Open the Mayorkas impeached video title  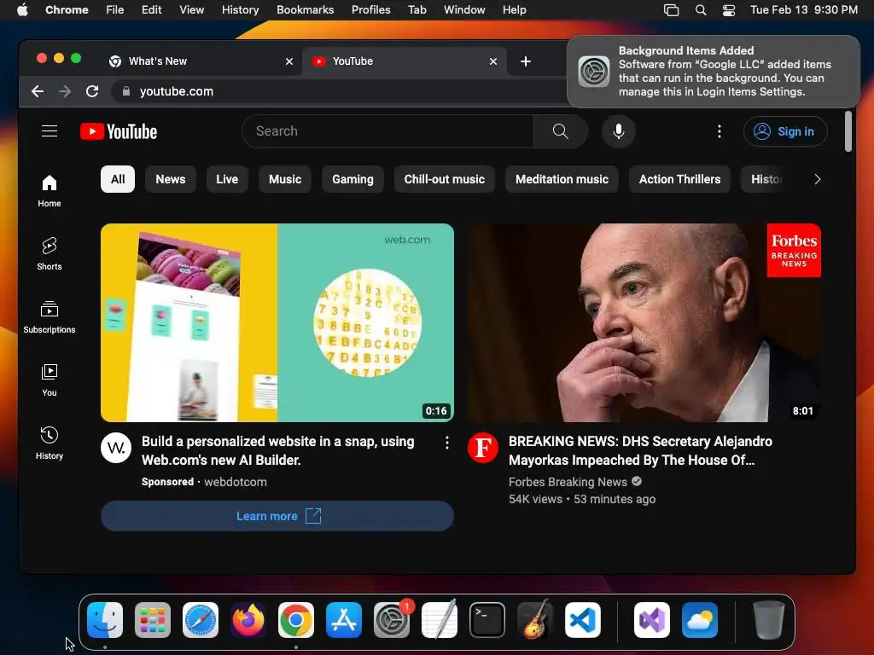point(640,450)
